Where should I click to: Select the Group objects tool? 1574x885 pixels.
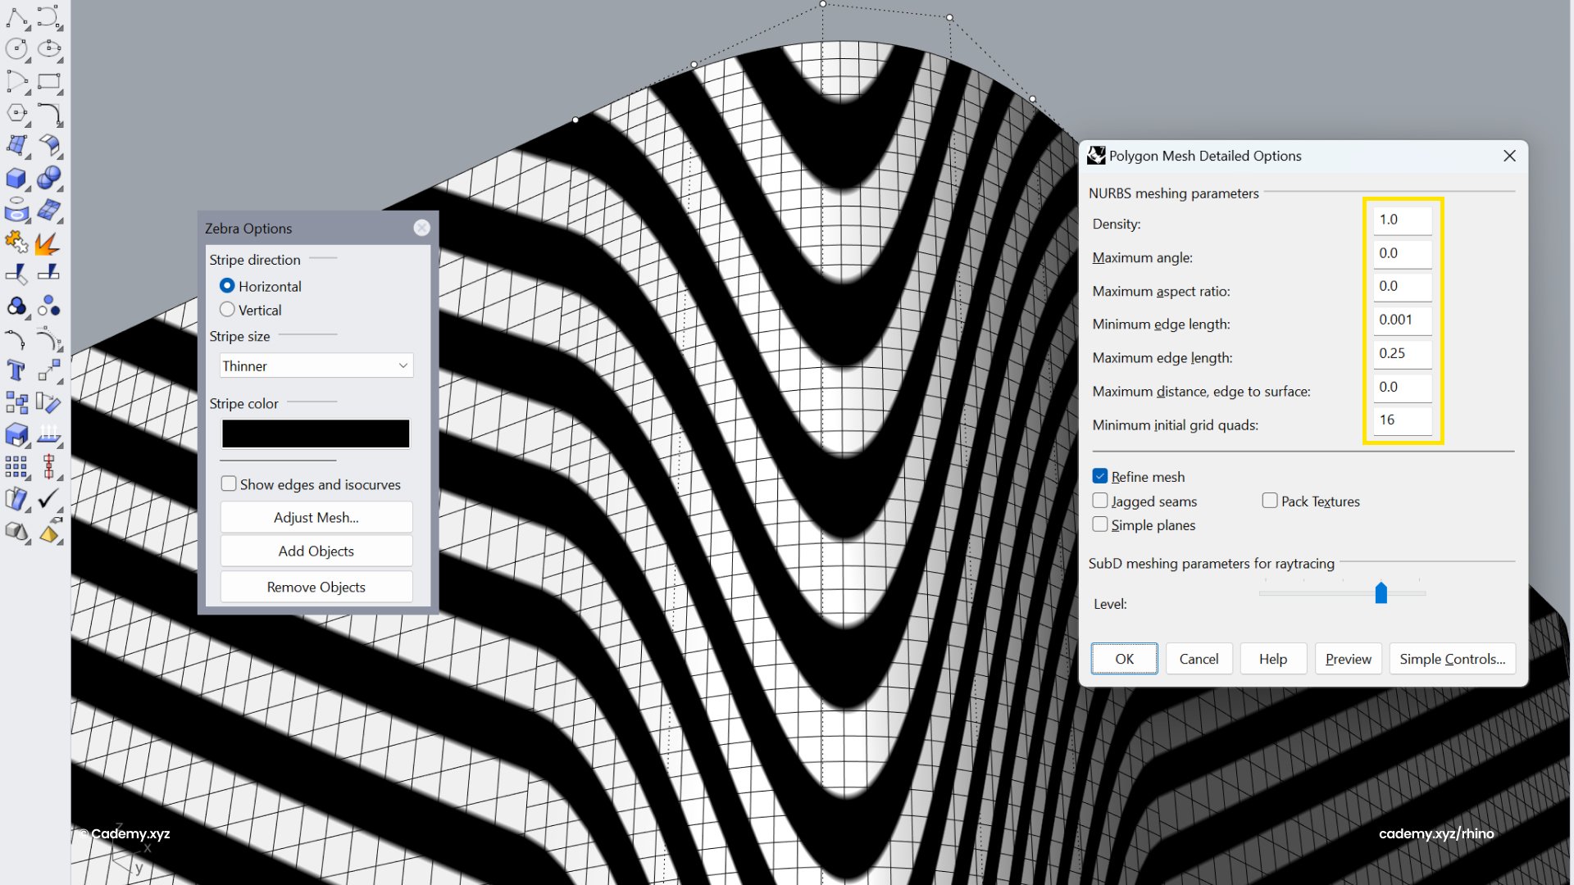click(16, 307)
